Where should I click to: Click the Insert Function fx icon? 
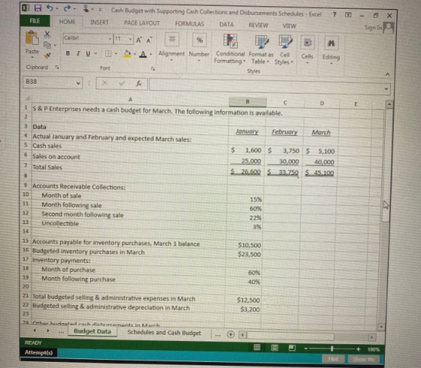(x=139, y=83)
